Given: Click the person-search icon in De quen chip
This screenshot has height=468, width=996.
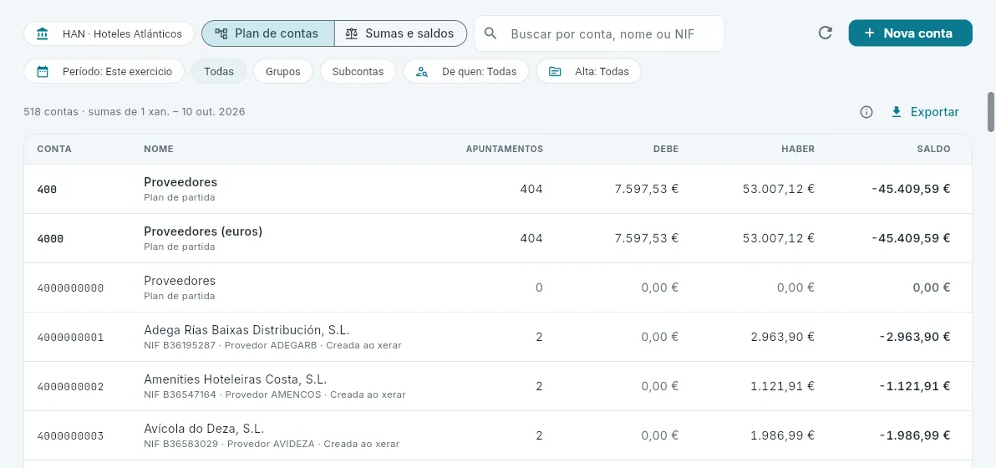Looking at the screenshot, I should coord(422,71).
